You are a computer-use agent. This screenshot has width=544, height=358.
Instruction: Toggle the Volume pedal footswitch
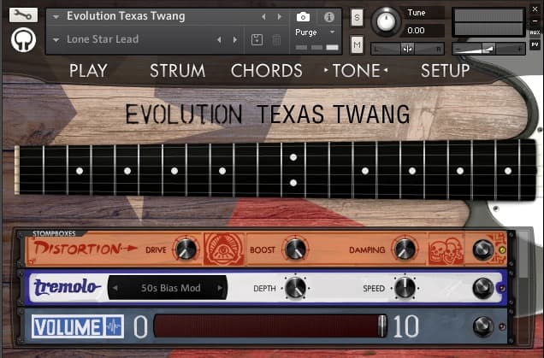(x=483, y=326)
